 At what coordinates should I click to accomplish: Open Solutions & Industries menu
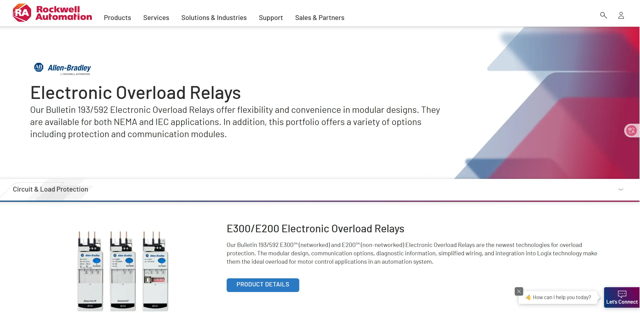click(x=214, y=18)
